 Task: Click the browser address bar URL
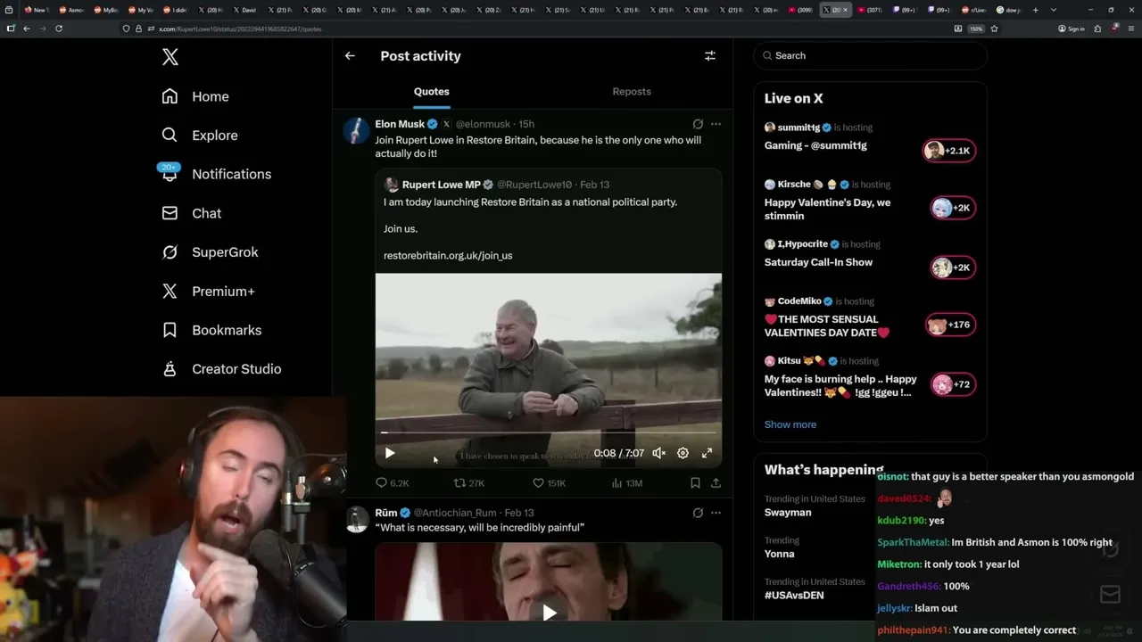tap(240, 29)
